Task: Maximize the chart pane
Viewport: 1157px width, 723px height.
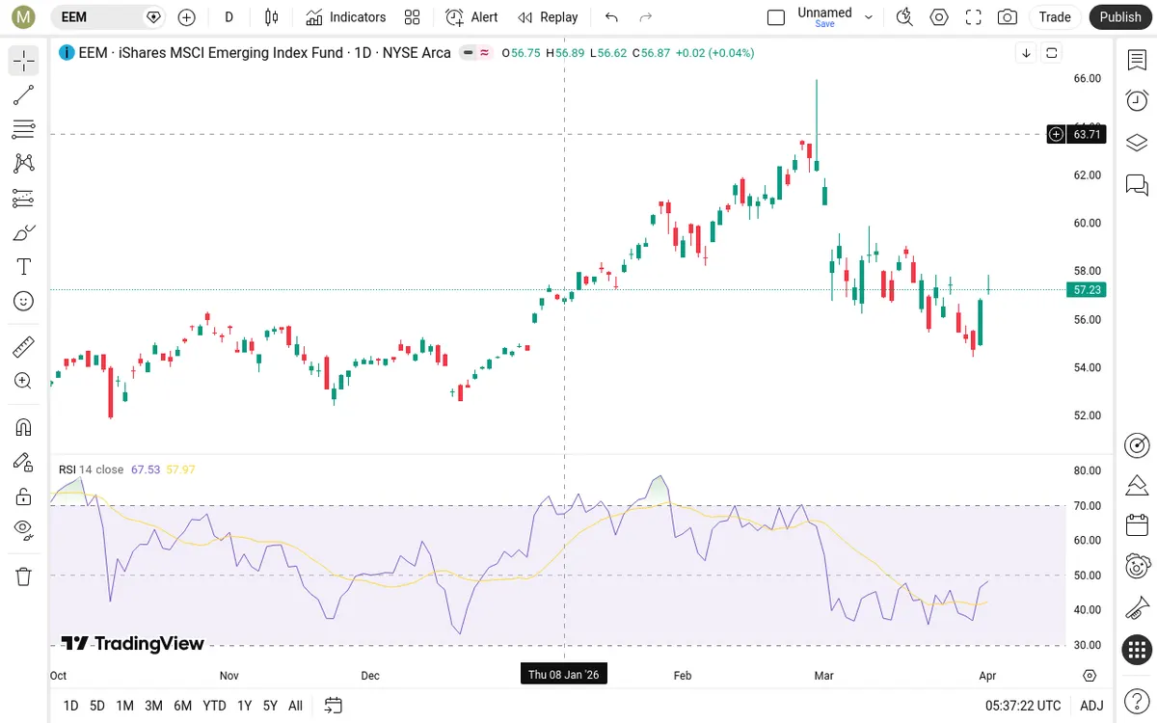Action: 1052,53
